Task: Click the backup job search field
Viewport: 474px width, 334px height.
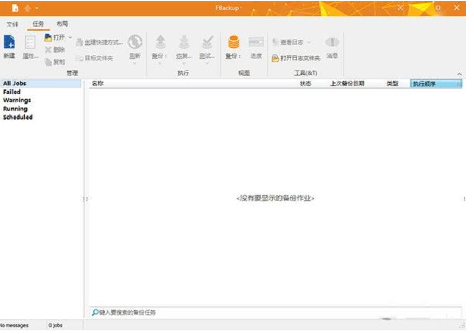Action: [276, 313]
